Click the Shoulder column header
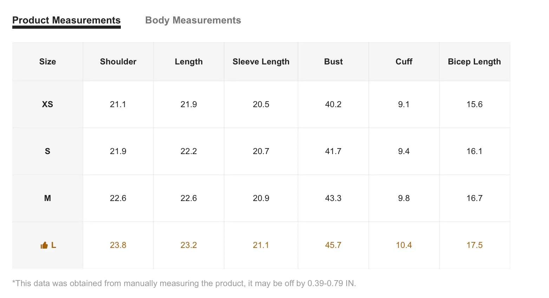This screenshot has width=549, height=298. [x=118, y=62]
